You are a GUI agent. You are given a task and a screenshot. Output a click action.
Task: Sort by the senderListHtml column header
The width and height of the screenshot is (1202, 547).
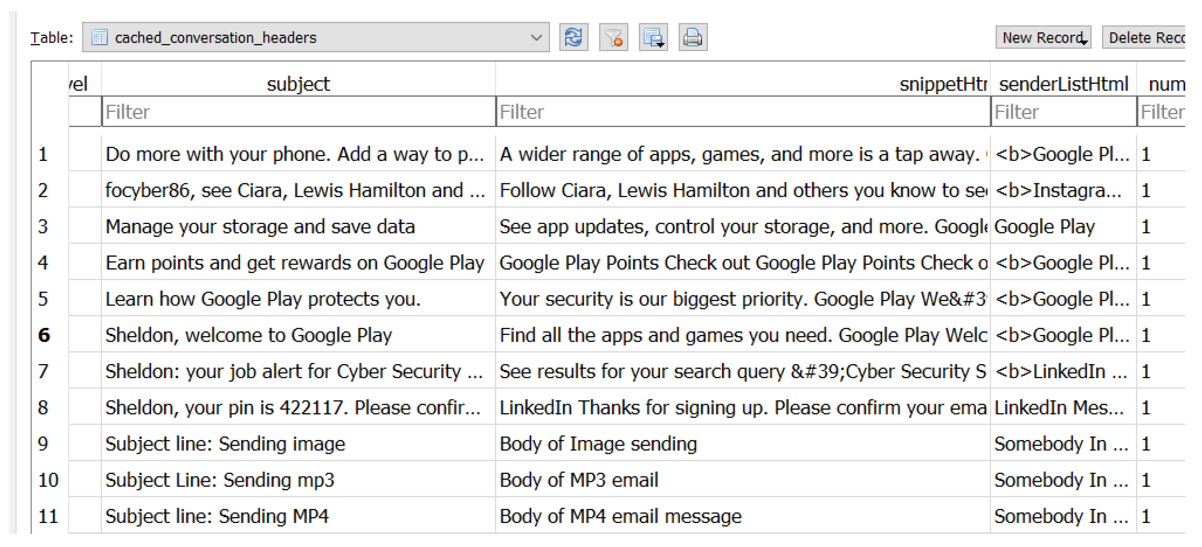pyautogui.click(x=1063, y=84)
